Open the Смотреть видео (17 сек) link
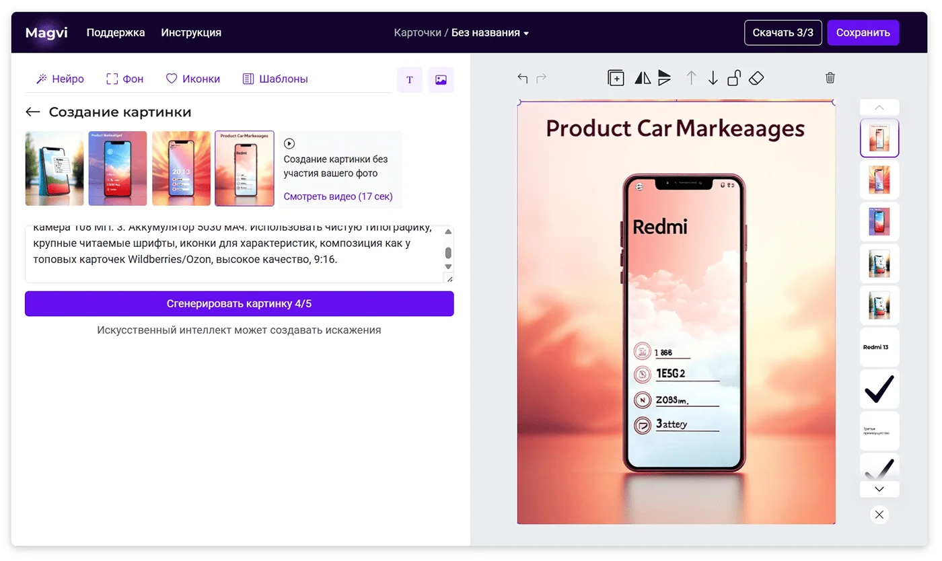This screenshot has height=561, width=942. click(x=338, y=196)
